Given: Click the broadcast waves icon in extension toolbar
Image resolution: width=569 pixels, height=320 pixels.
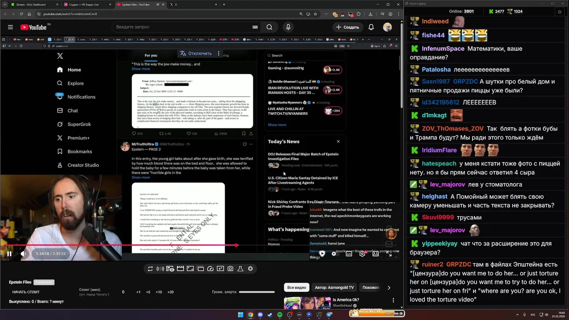Looking at the screenshot, I should tap(160, 269).
